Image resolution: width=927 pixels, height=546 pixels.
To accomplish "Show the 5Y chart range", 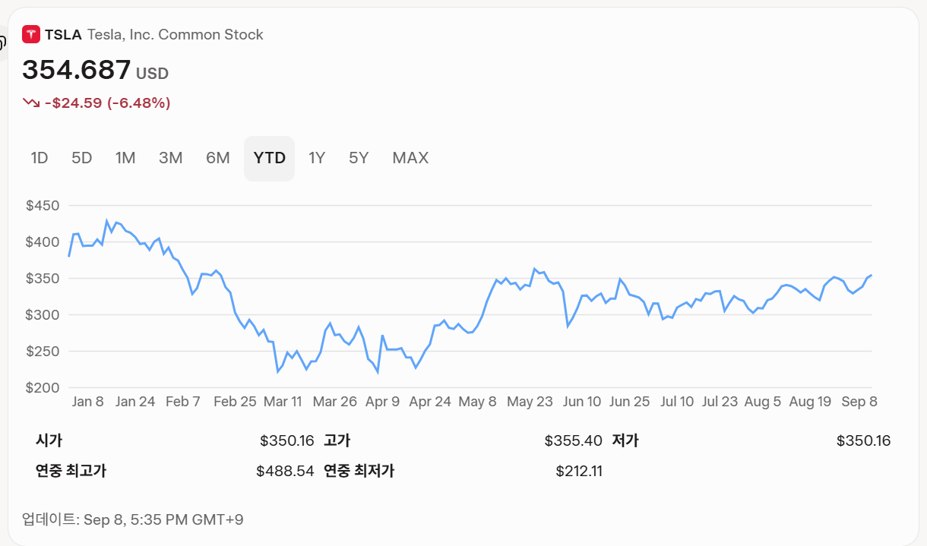I will coord(359,158).
